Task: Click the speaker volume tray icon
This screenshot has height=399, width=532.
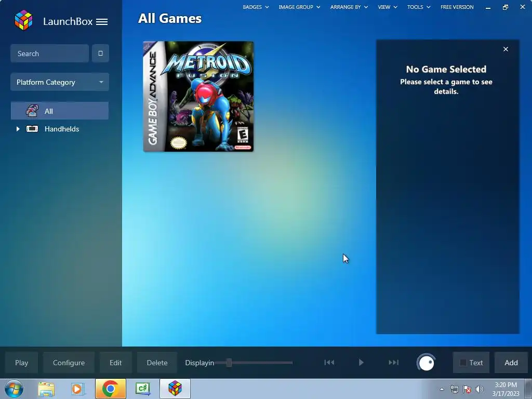Action: click(480, 389)
